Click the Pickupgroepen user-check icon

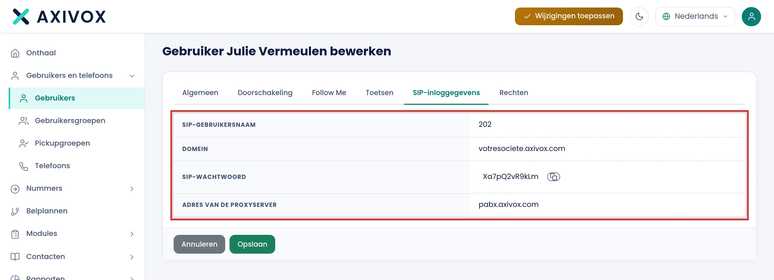click(24, 143)
